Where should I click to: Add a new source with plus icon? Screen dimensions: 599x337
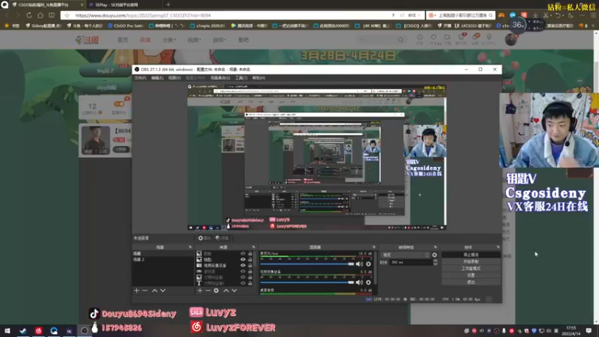[200, 291]
